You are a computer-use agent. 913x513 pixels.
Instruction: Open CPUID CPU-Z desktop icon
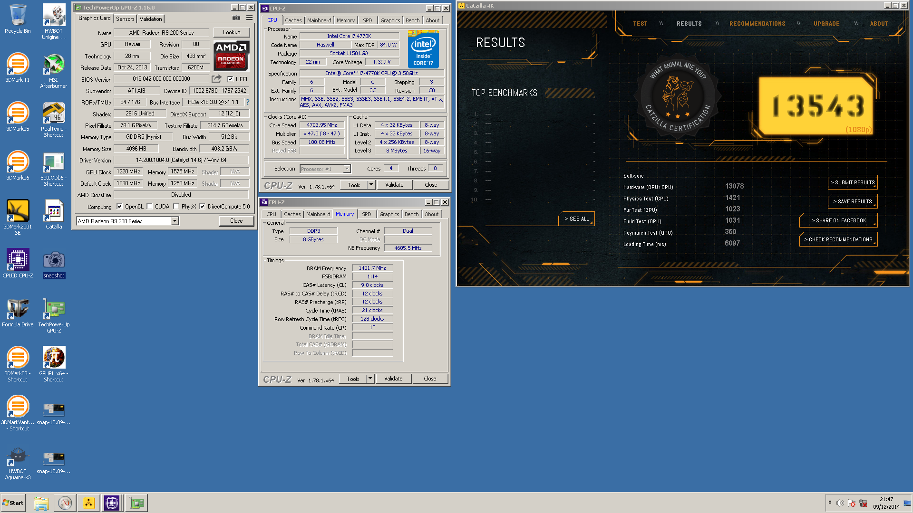click(x=18, y=263)
